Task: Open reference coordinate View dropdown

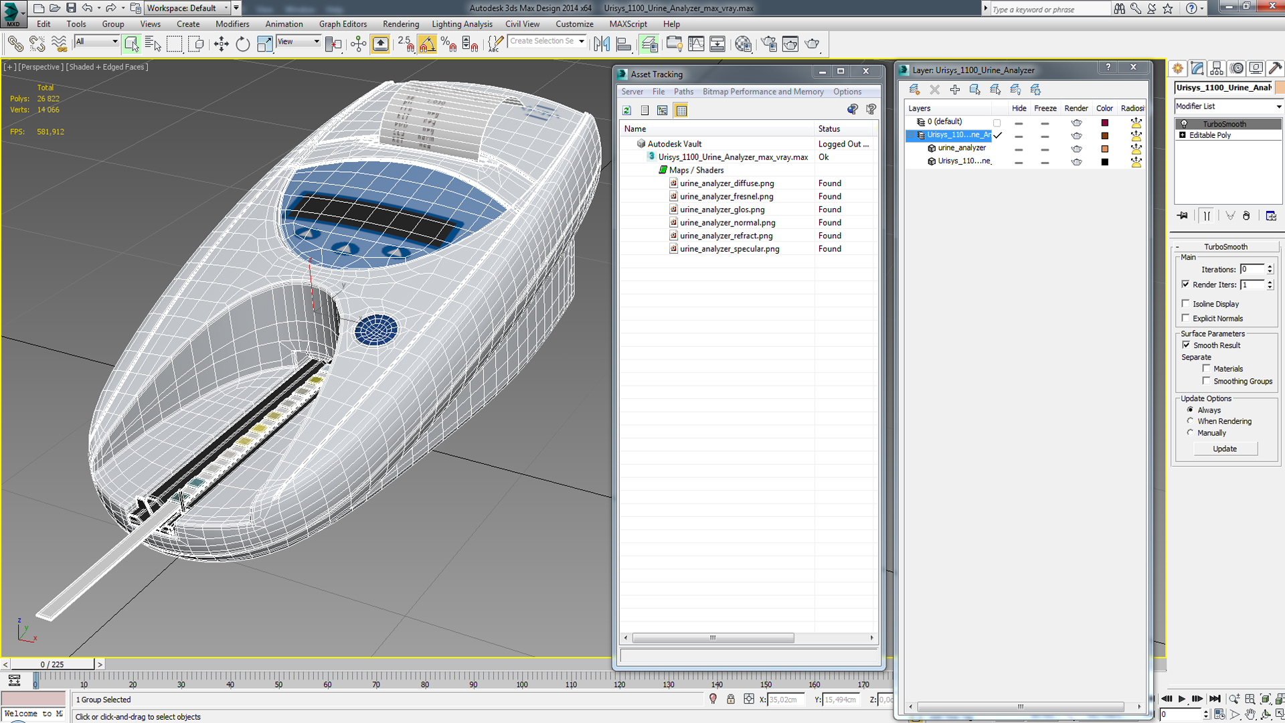Action: coord(299,42)
